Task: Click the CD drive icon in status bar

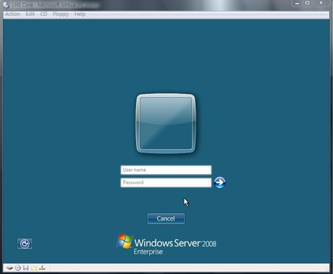Action: click(x=18, y=268)
